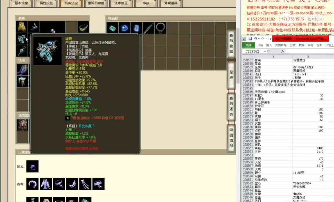Select cell with 7666665555+ text

point(308,183)
